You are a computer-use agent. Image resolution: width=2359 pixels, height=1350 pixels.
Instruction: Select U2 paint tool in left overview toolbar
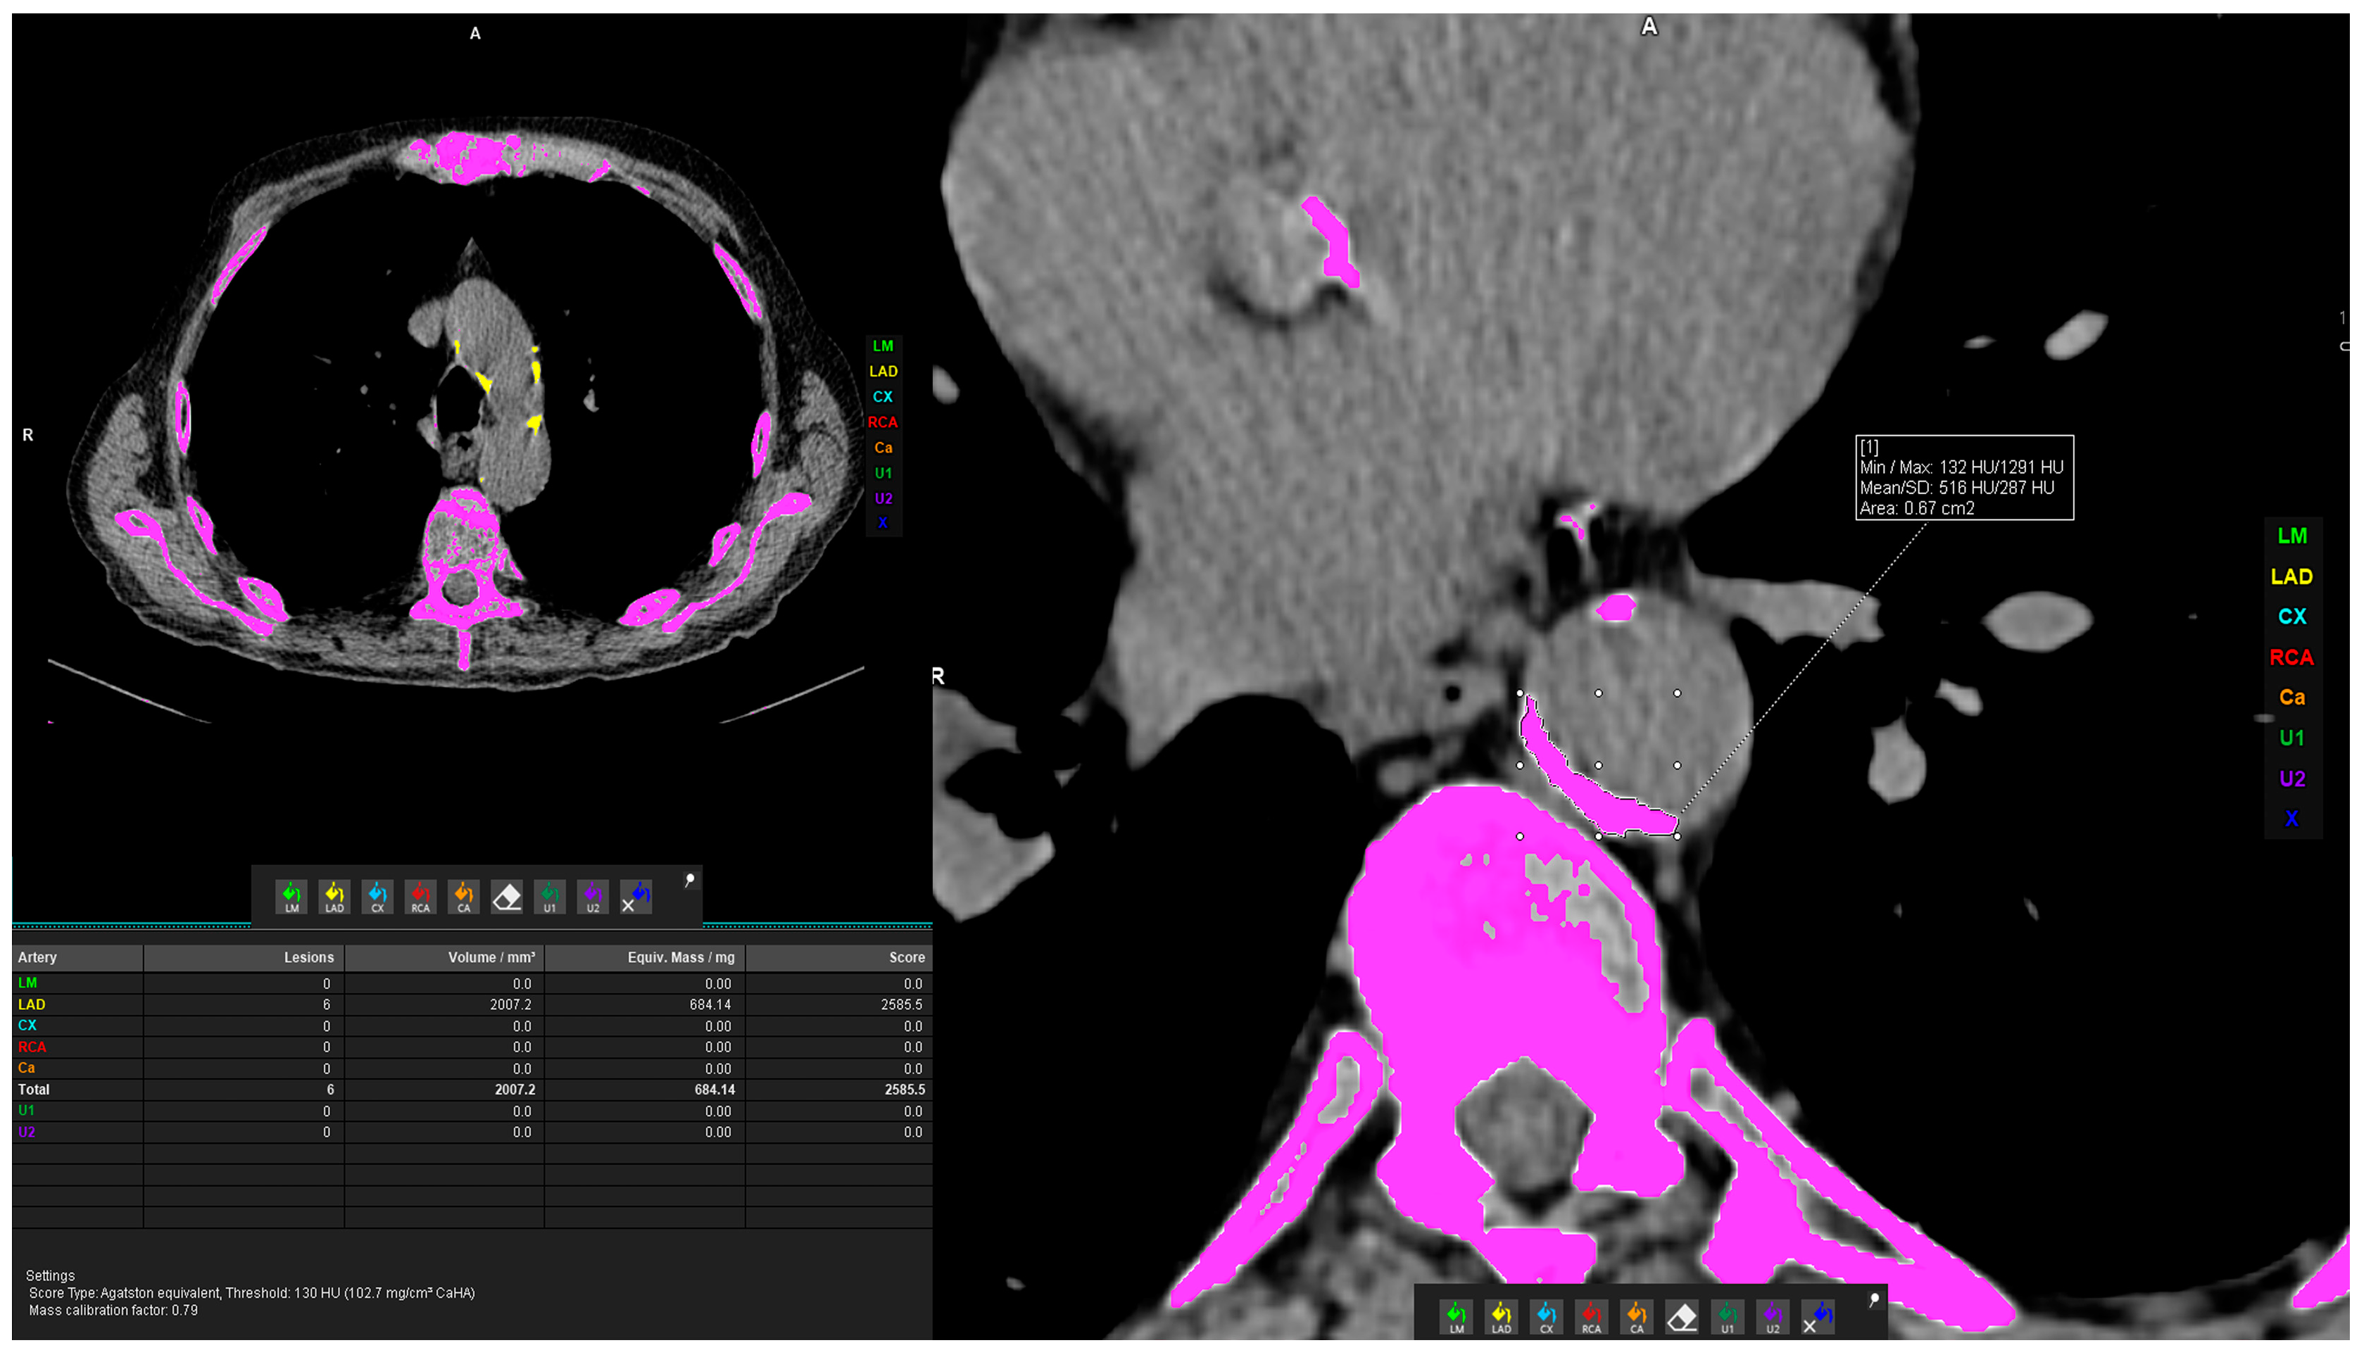(x=593, y=897)
